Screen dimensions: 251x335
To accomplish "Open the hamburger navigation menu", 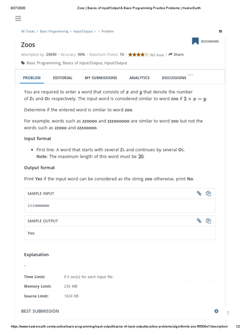I will (18, 18).
